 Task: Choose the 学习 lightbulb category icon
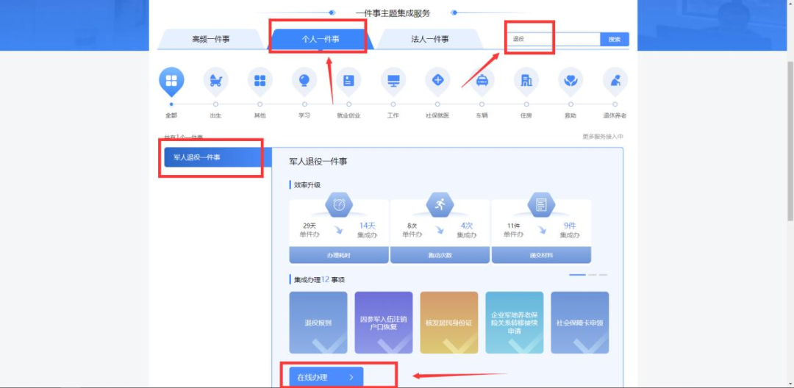pyautogui.click(x=304, y=81)
